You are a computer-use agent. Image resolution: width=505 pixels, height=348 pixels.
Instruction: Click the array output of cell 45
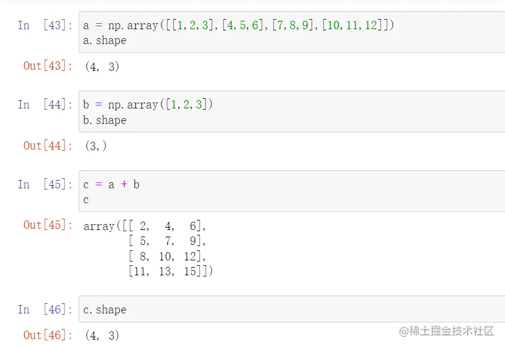(x=149, y=248)
